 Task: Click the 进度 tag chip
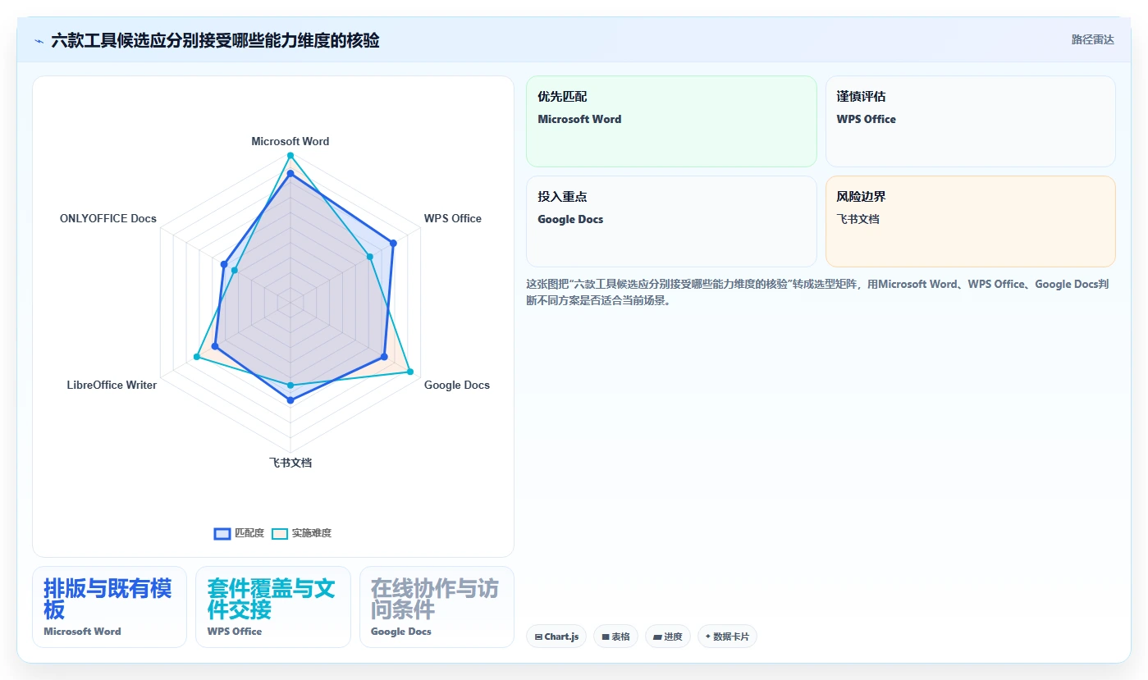(x=668, y=637)
